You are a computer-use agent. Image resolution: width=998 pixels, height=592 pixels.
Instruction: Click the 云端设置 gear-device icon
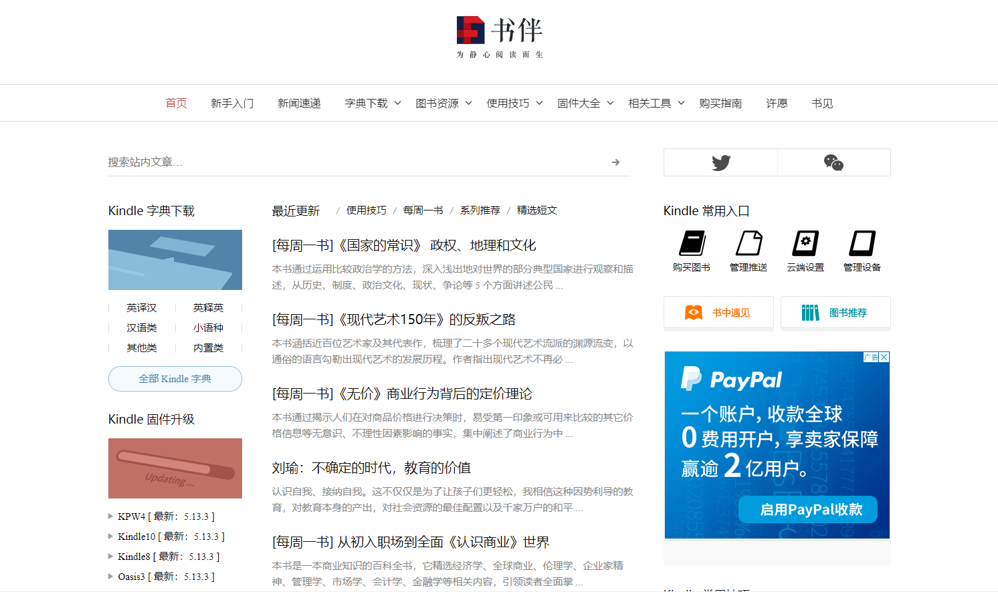point(805,242)
